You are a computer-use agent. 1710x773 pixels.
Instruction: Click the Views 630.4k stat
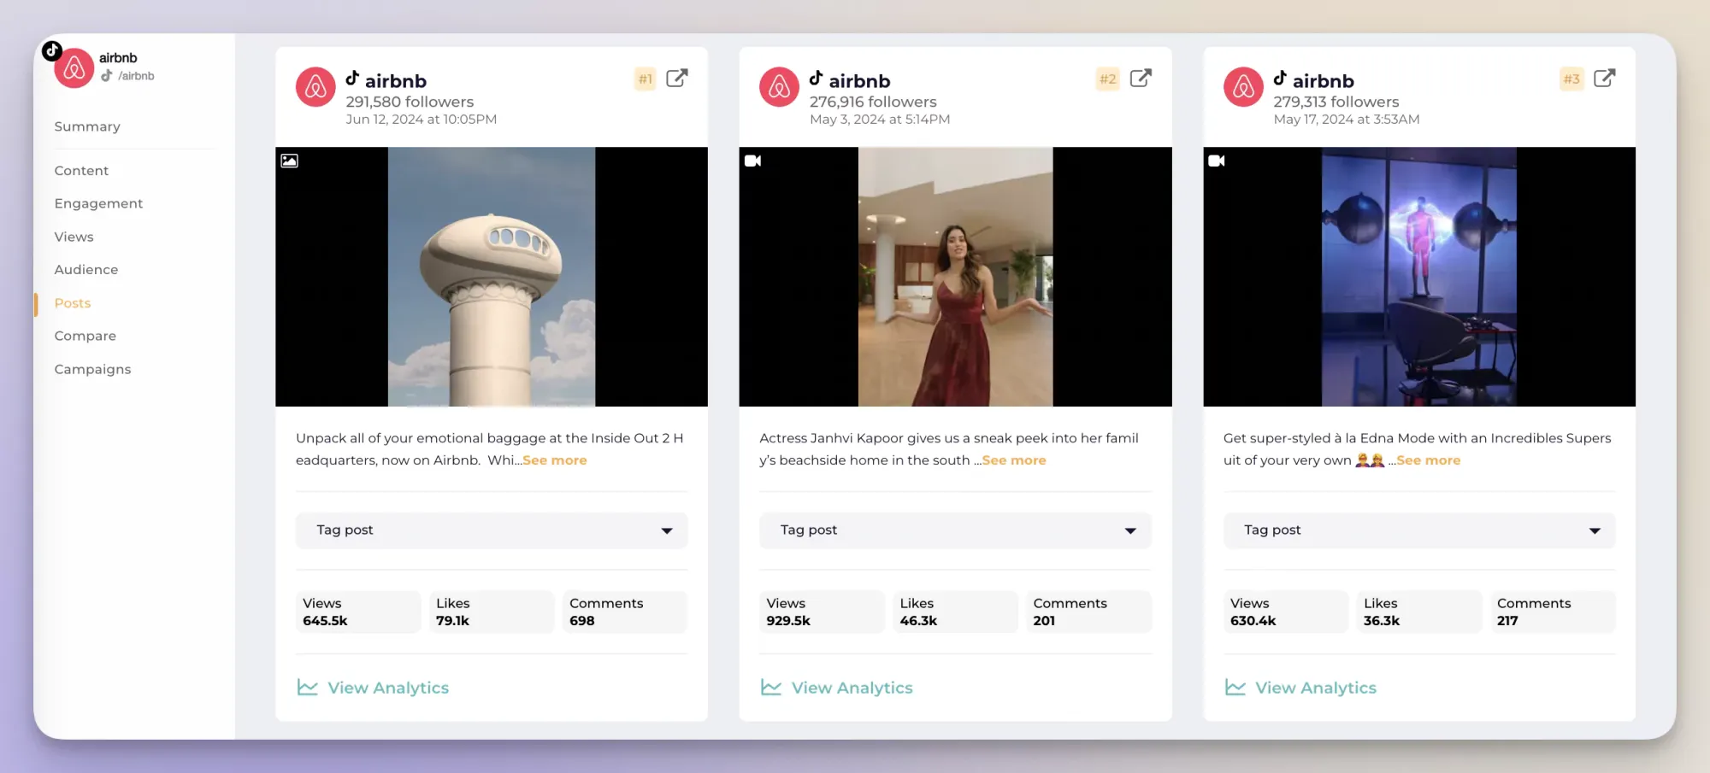(x=1286, y=612)
